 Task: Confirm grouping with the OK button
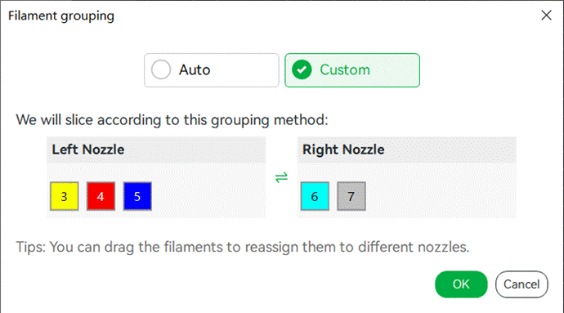coord(461,284)
